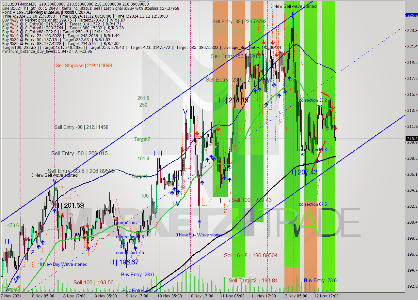
Task: Click the 'correction 61.8' label above 207.43
Action: (x=313, y=150)
